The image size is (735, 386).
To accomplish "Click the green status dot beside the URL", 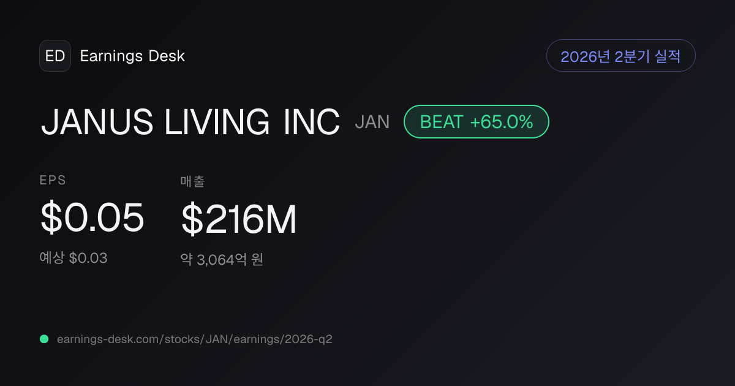I will (x=44, y=339).
